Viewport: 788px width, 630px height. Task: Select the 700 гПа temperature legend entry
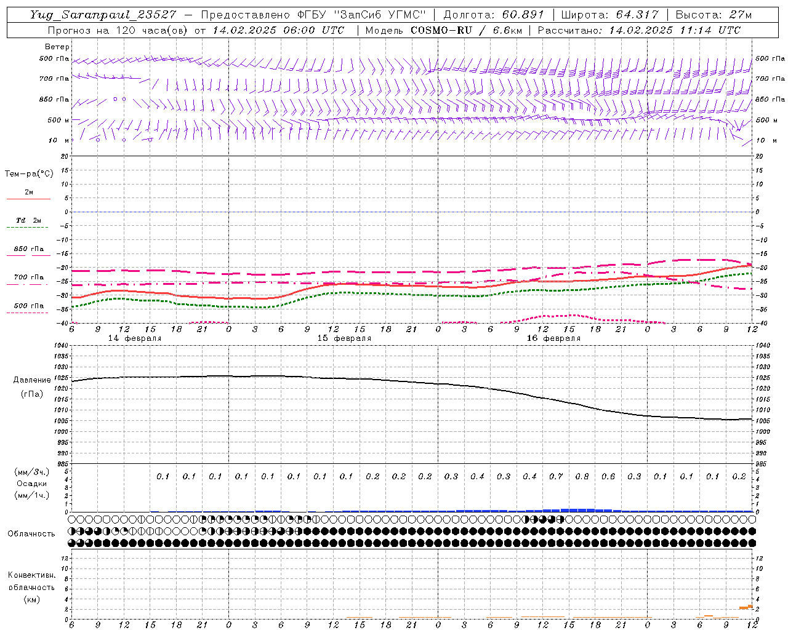(29, 277)
